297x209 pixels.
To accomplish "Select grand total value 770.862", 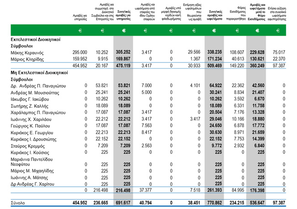I will coord(214,203).
